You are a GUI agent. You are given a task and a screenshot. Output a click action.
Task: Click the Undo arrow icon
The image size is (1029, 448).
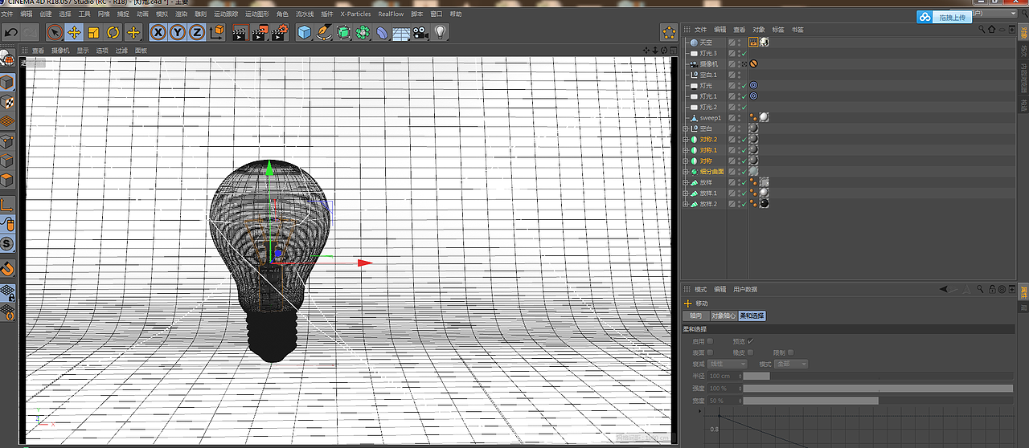pos(11,32)
